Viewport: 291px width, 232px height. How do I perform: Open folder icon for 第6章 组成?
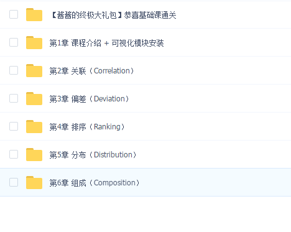click(x=34, y=183)
